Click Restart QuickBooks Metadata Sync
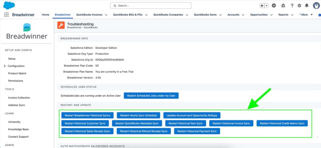This screenshot has width=321, height=148. click(x=137, y=123)
